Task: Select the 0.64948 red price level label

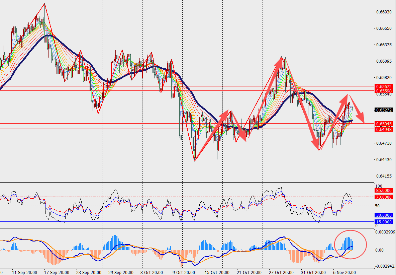Action: 384,129
